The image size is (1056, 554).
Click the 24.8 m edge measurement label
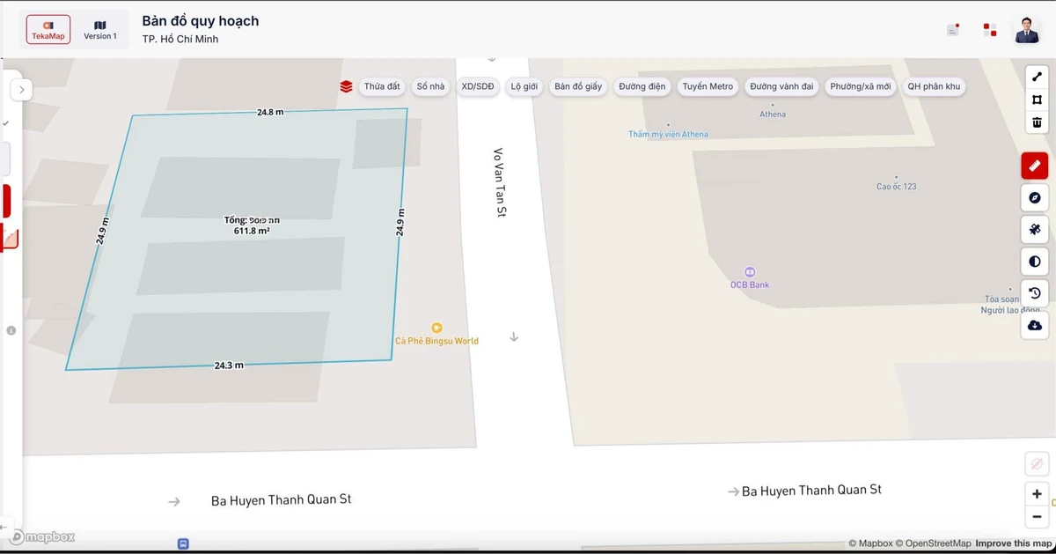click(270, 113)
